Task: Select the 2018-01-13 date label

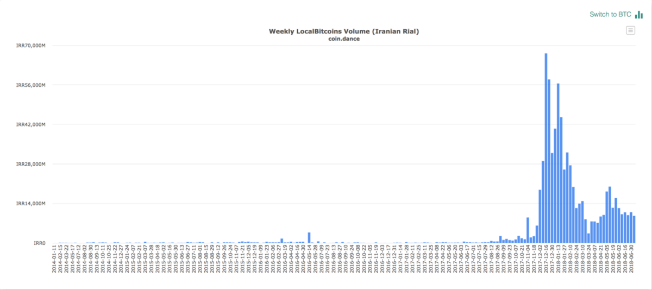Action: pos(558,260)
